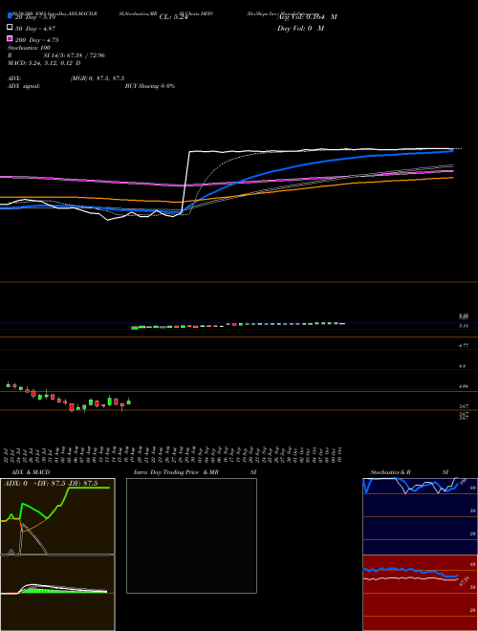Click the 'MACD: 5.24, 5.12, 0.12 D' line
The width and height of the screenshot is (478, 631).
tap(44, 63)
